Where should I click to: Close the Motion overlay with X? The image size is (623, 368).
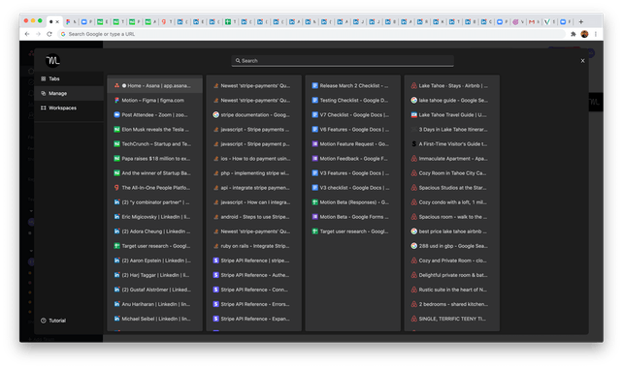click(x=582, y=61)
